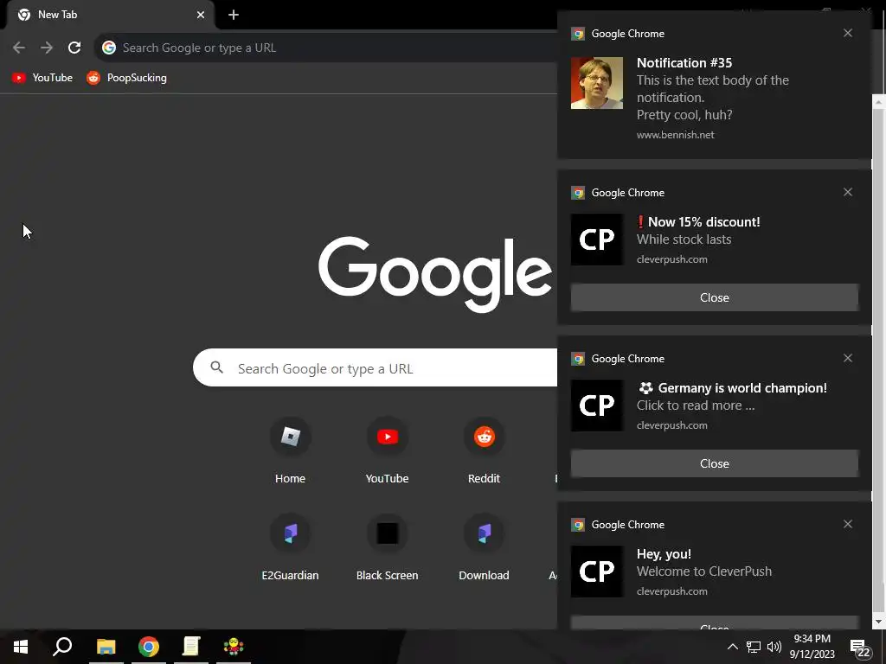Open the Now 15% discount! notification title
This screenshot has width=886, height=664.
(x=698, y=222)
